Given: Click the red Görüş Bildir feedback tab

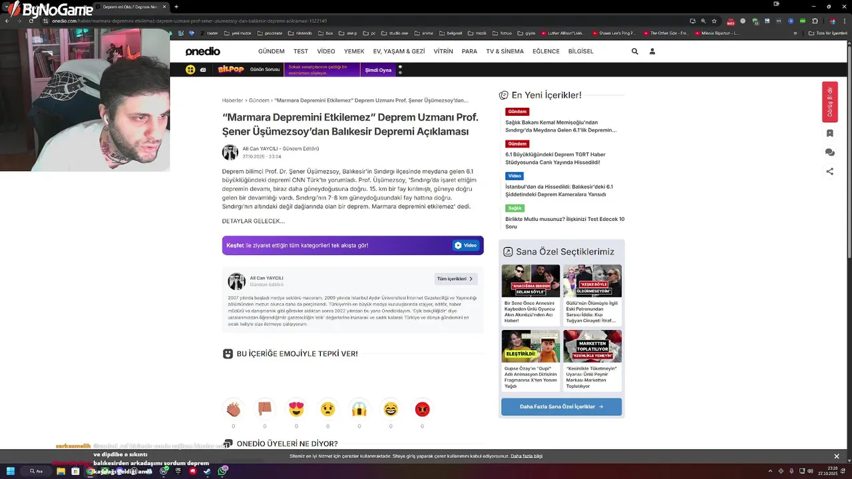Looking at the screenshot, I should [829, 102].
